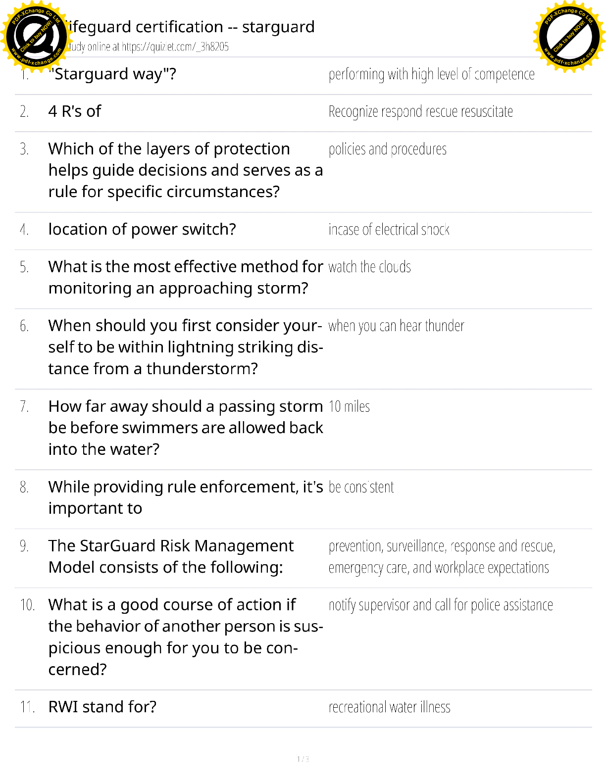
Task: Click the '"Starguard way"?' question text
Action: [x=113, y=74]
